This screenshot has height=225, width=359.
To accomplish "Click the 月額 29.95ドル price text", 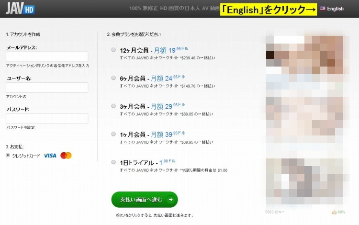I will [168, 106].
